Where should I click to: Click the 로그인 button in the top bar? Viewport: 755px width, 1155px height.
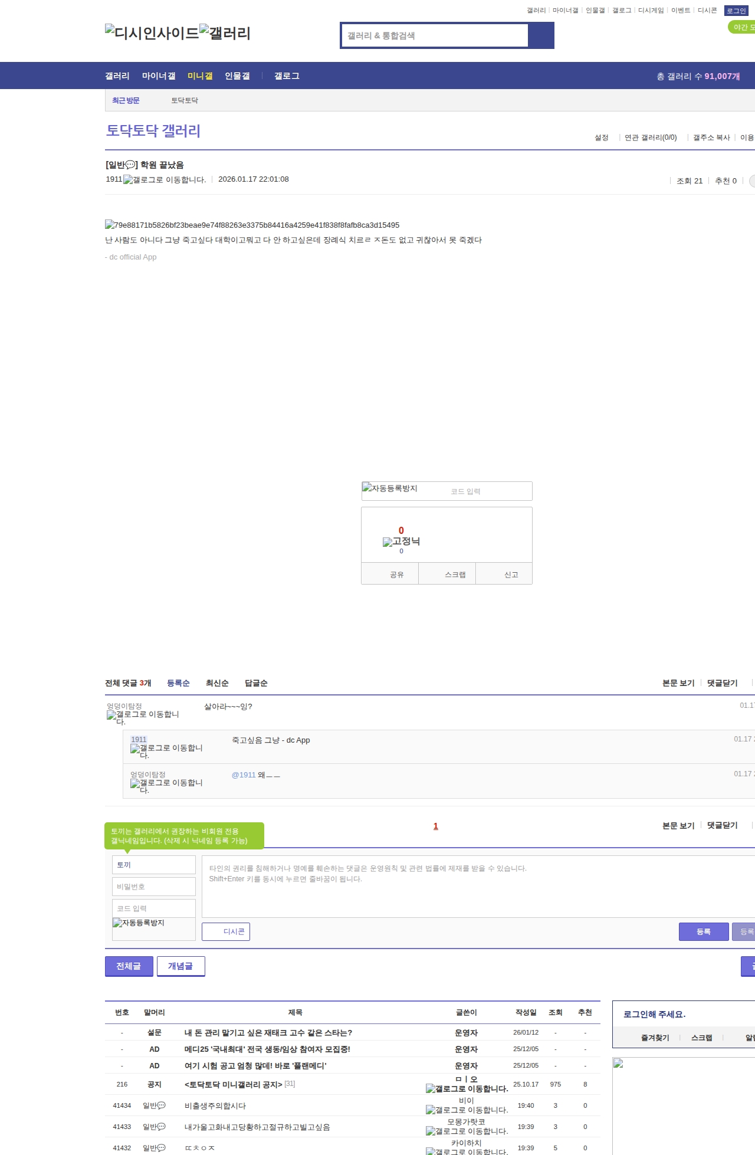tap(736, 11)
